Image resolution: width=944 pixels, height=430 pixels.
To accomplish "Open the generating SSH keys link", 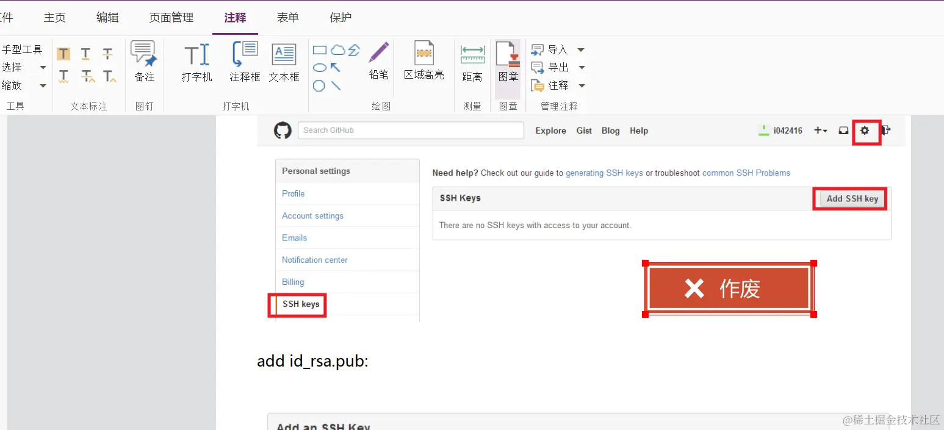I will tap(604, 173).
